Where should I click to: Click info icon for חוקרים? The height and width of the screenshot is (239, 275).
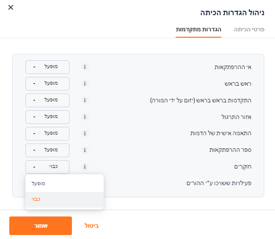click(x=85, y=167)
